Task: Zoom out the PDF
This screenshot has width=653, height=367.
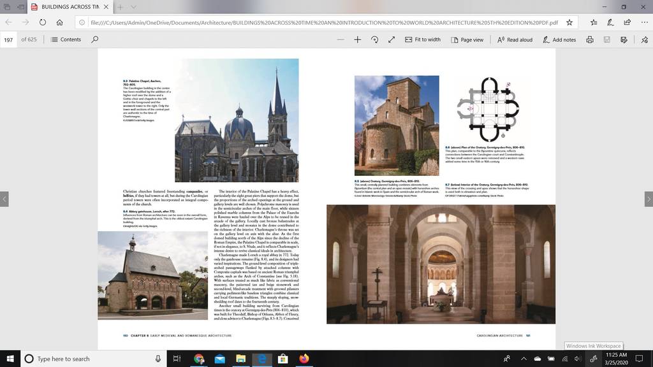Action: (x=341, y=40)
